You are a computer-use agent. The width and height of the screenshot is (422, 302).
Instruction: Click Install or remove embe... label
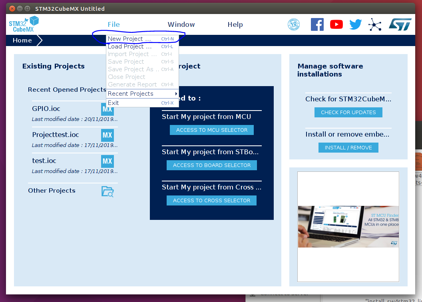(x=347, y=134)
